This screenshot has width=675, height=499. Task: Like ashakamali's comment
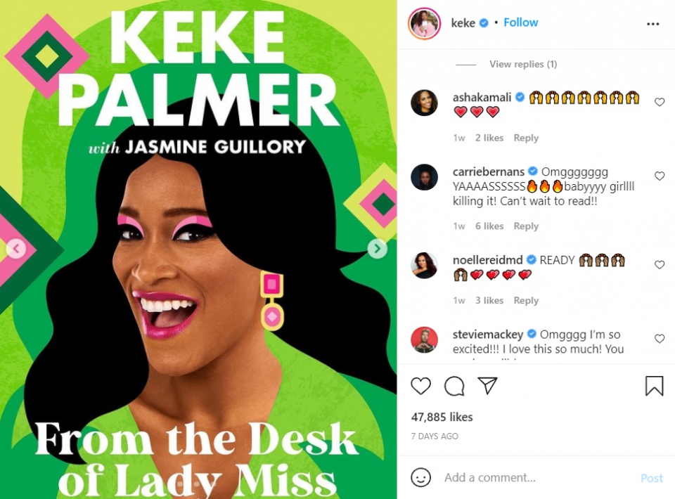click(x=659, y=102)
